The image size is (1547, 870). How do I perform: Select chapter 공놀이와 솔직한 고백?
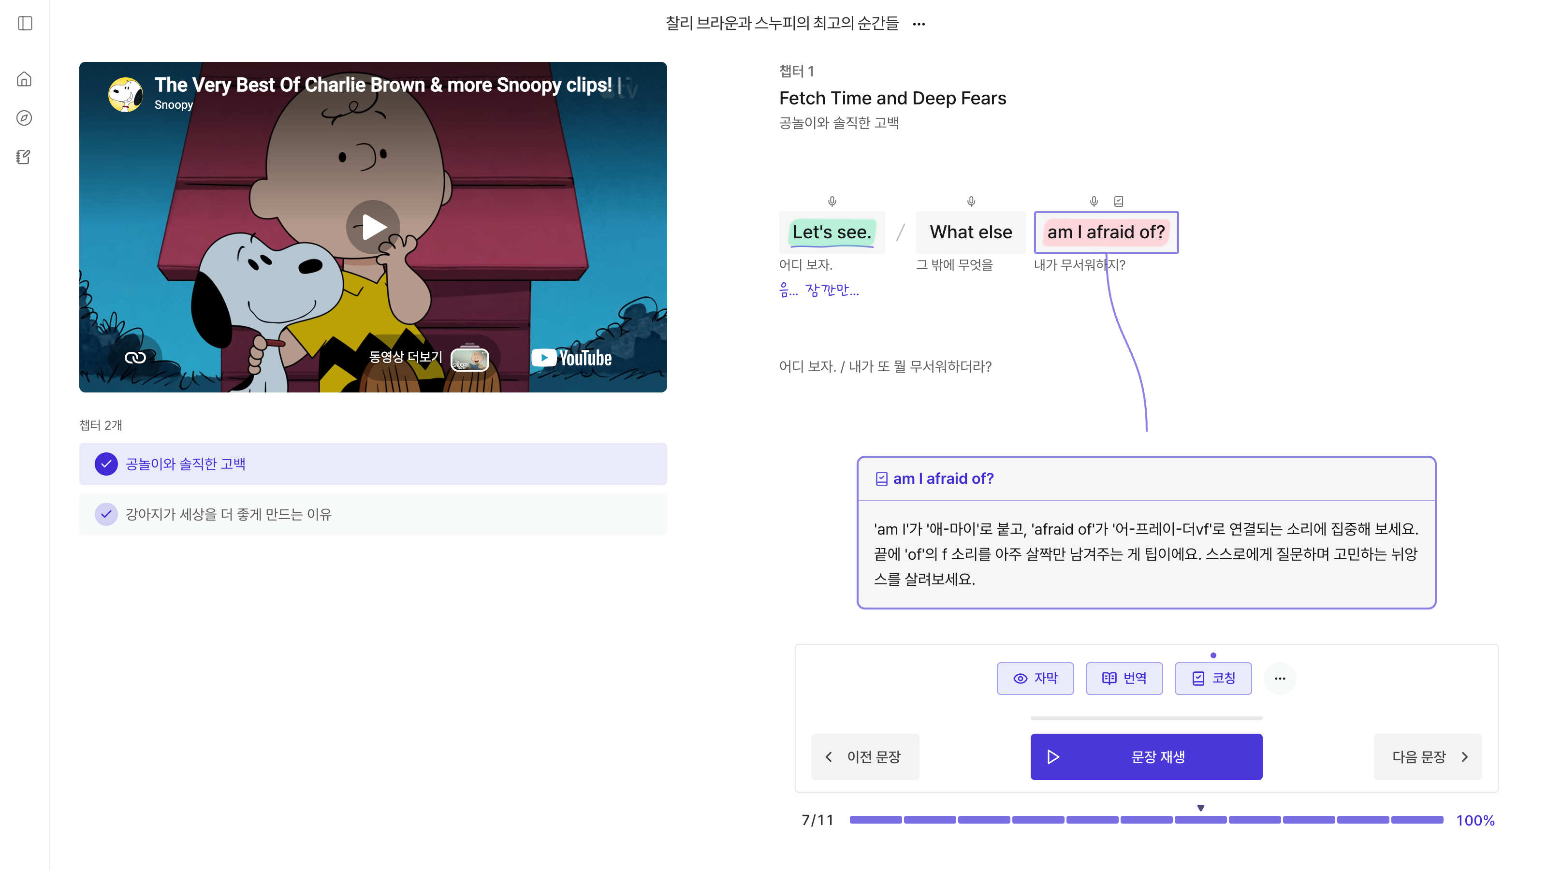373,464
